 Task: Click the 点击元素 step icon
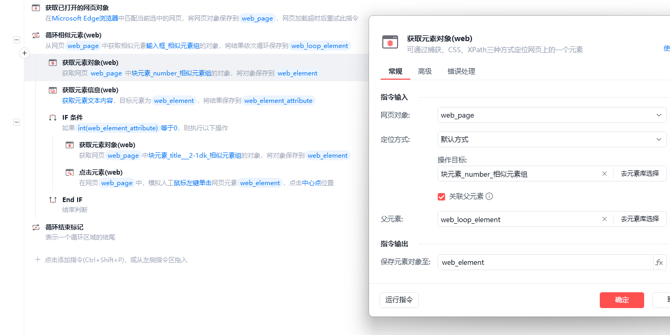click(70, 173)
